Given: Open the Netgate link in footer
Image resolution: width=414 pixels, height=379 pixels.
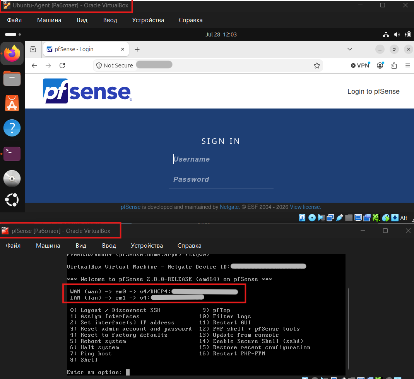Looking at the screenshot, I should [229, 207].
